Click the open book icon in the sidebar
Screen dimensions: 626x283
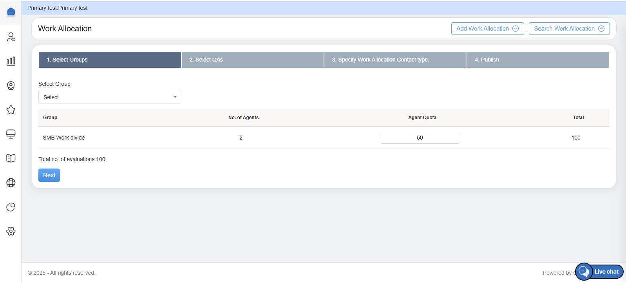point(11,158)
